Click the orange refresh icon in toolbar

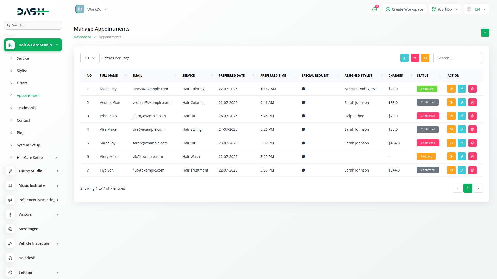tap(425, 58)
